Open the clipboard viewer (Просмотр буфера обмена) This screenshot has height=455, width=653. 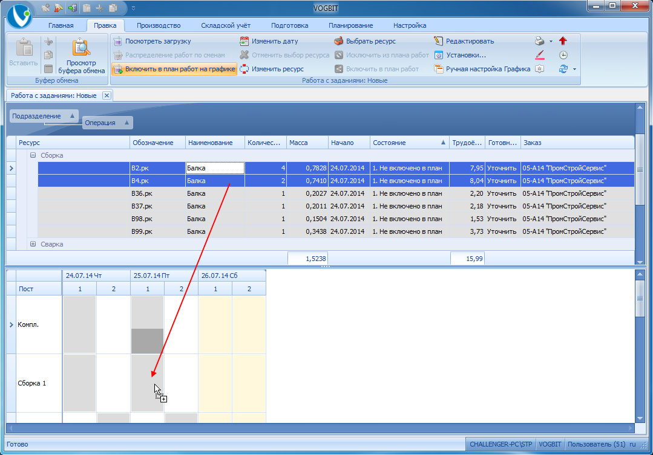coord(81,56)
